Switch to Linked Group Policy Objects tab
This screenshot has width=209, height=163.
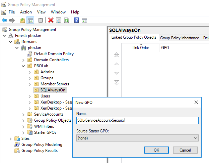(x=134, y=37)
